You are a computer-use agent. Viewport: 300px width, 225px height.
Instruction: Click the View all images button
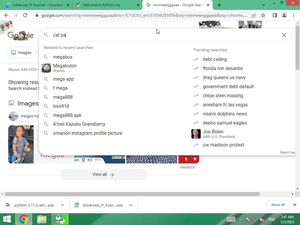[103, 175]
